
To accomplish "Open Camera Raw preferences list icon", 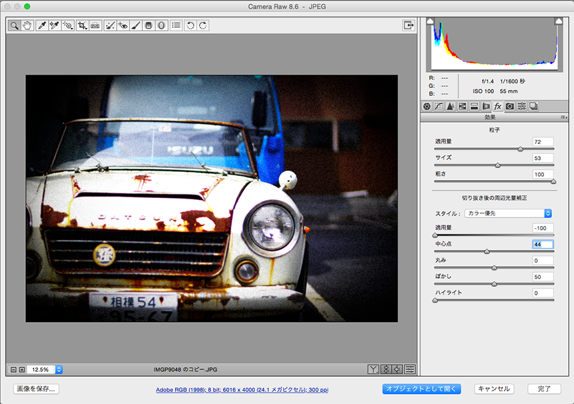I will [x=176, y=25].
